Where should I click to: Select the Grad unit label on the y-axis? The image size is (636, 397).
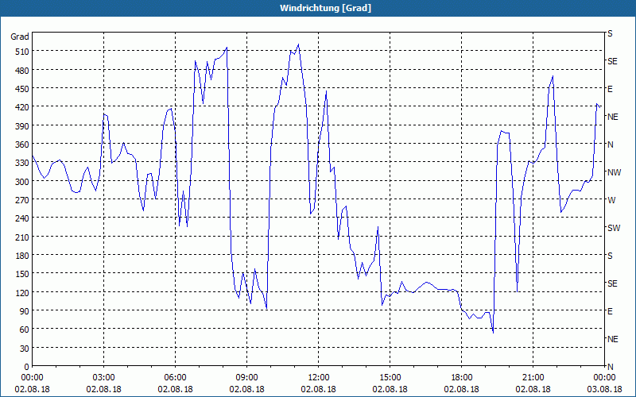tap(20, 37)
